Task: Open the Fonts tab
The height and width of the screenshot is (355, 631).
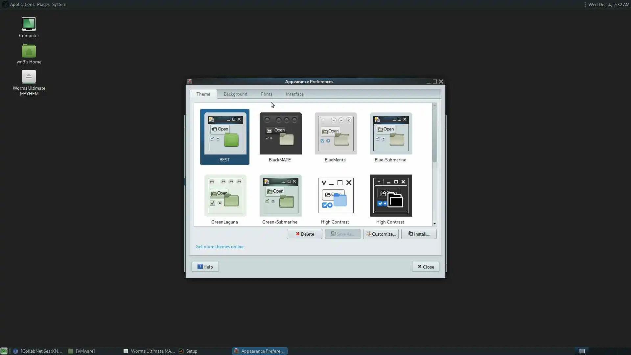Action: click(267, 94)
